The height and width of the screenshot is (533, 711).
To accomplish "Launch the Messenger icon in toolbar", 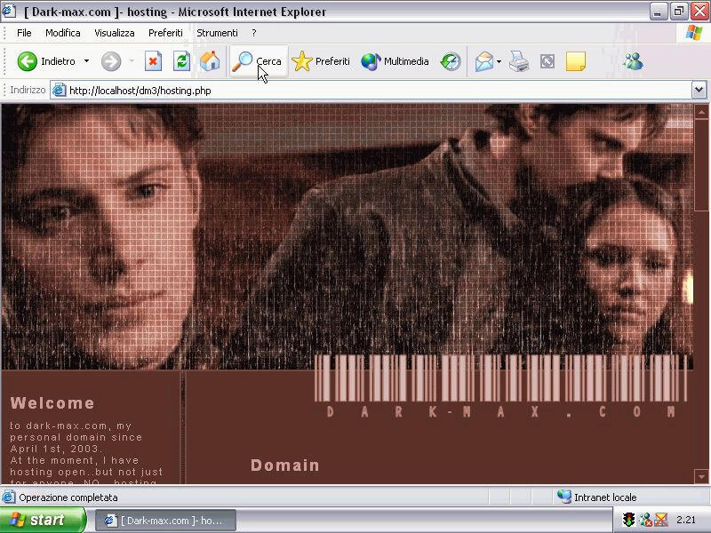I will pyautogui.click(x=633, y=61).
